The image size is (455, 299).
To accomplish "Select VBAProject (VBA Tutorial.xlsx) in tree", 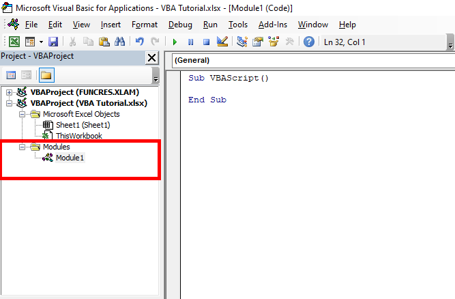I will [89, 103].
